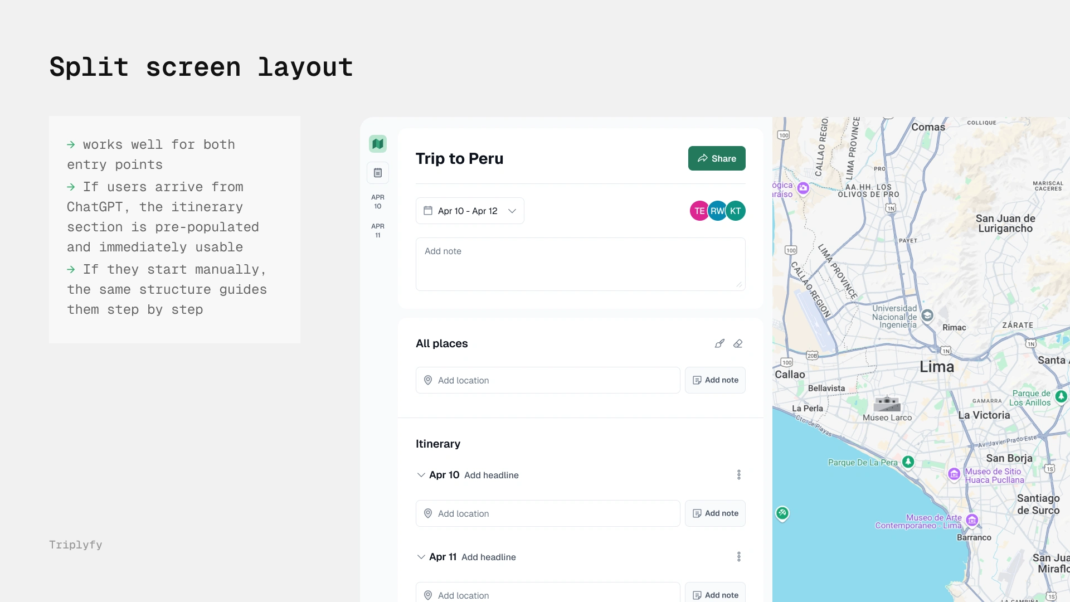The height and width of the screenshot is (602, 1070).
Task: Open Apr 10 three-dot options menu
Action: click(739, 475)
